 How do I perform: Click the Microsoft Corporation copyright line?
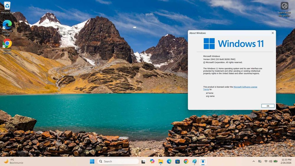pos(223,62)
